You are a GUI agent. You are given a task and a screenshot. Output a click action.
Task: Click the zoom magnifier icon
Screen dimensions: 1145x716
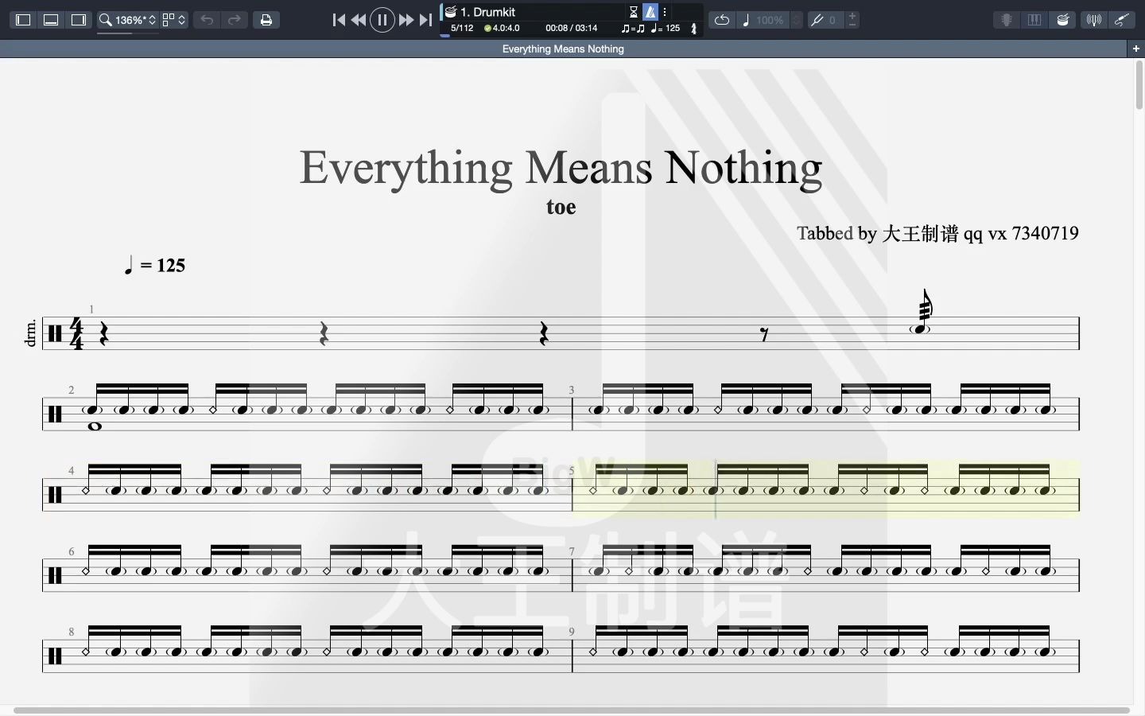point(105,20)
